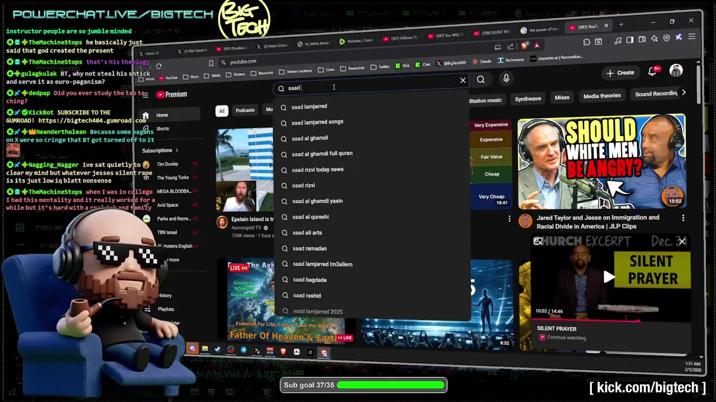Open the Brave Shields lion icon
Image resolution: width=716 pixels, height=402 pixels.
[524, 46]
